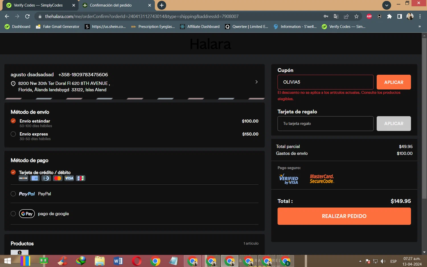Show hidden system tray icons
The width and height of the screenshot is (427, 267).
point(360,261)
